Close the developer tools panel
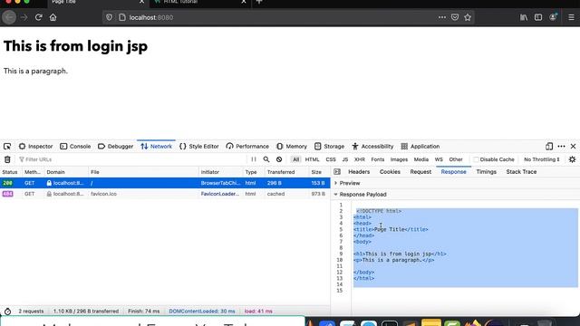Screen dimensions: 580x326 (x=573, y=147)
